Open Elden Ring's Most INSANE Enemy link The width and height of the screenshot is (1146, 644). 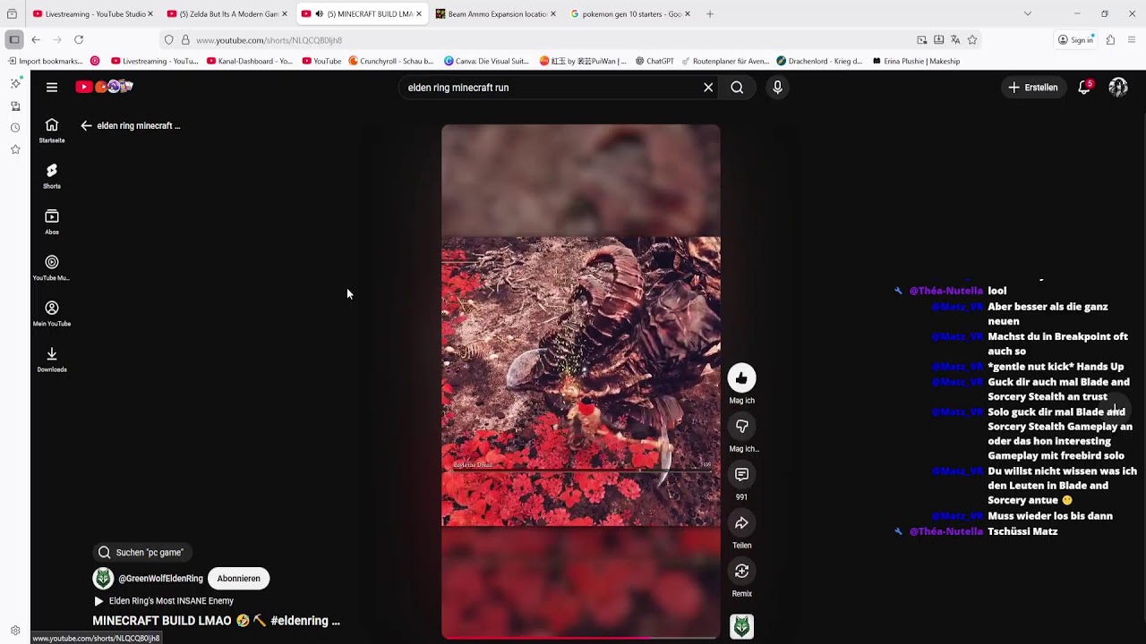tap(164, 601)
